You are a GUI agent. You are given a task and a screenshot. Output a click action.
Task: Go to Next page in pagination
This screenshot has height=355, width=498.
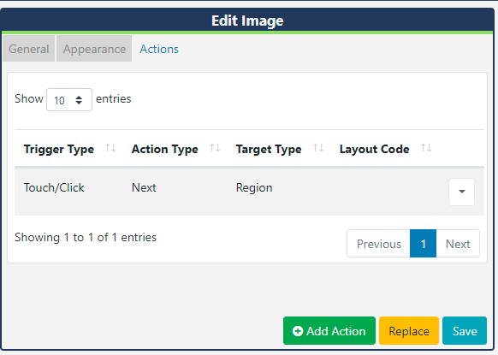click(x=458, y=244)
